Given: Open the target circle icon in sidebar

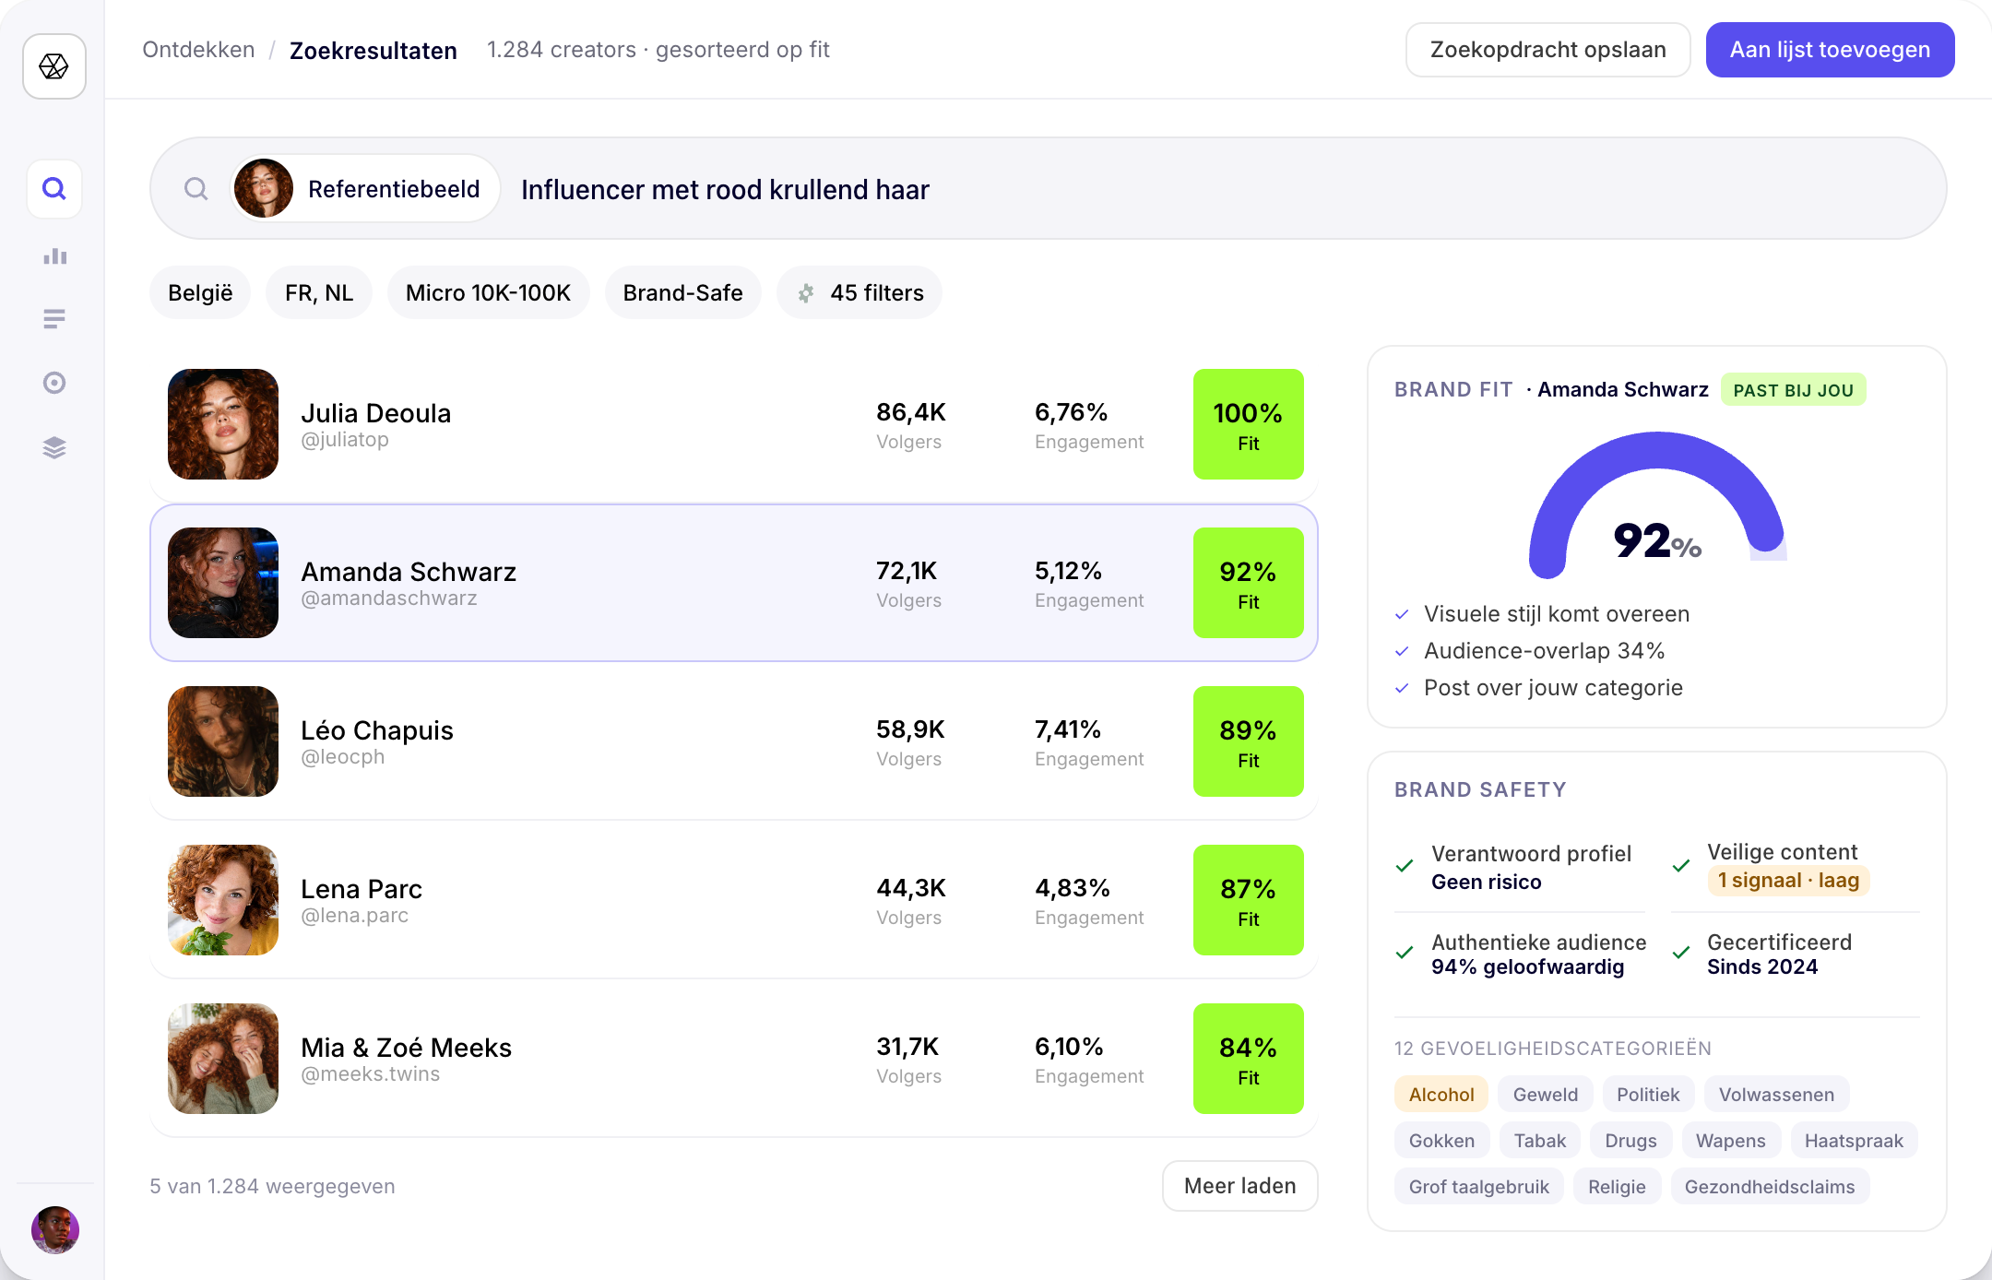Looking at the screenshot, I should pyautogui.click(x=54, y=383).
